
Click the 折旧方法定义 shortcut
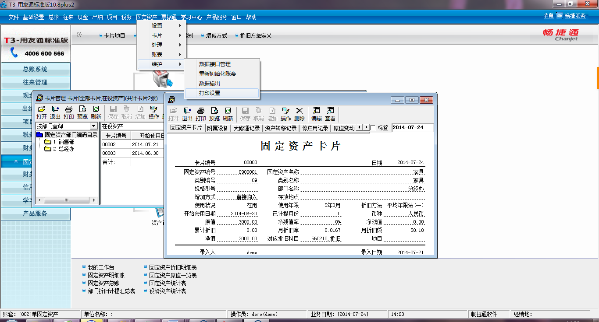[256, 36]
